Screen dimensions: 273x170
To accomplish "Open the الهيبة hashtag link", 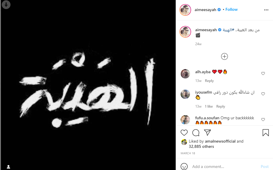I will [228, 30].
